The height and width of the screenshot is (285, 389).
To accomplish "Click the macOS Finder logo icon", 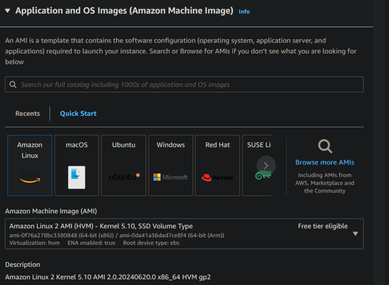I will 77,176.
